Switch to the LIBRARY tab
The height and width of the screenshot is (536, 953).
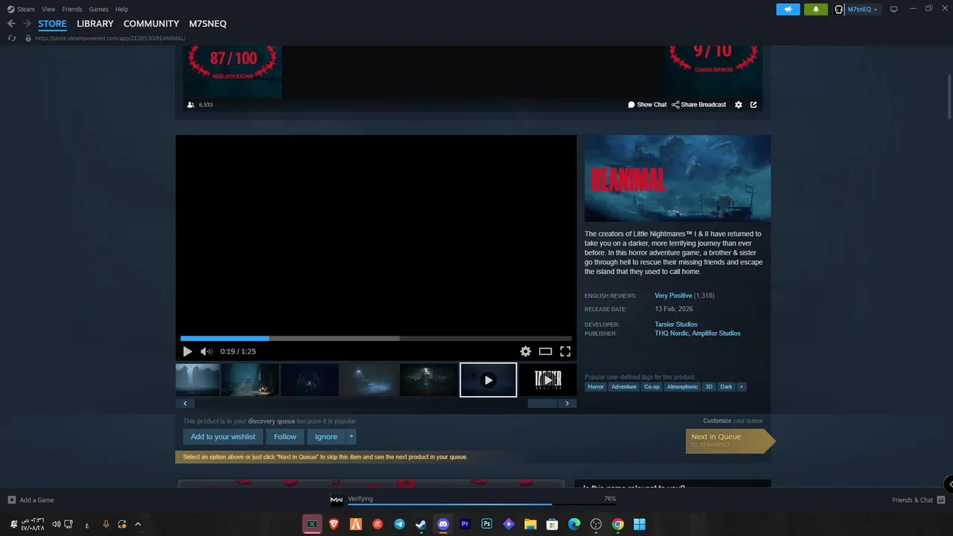95,24
